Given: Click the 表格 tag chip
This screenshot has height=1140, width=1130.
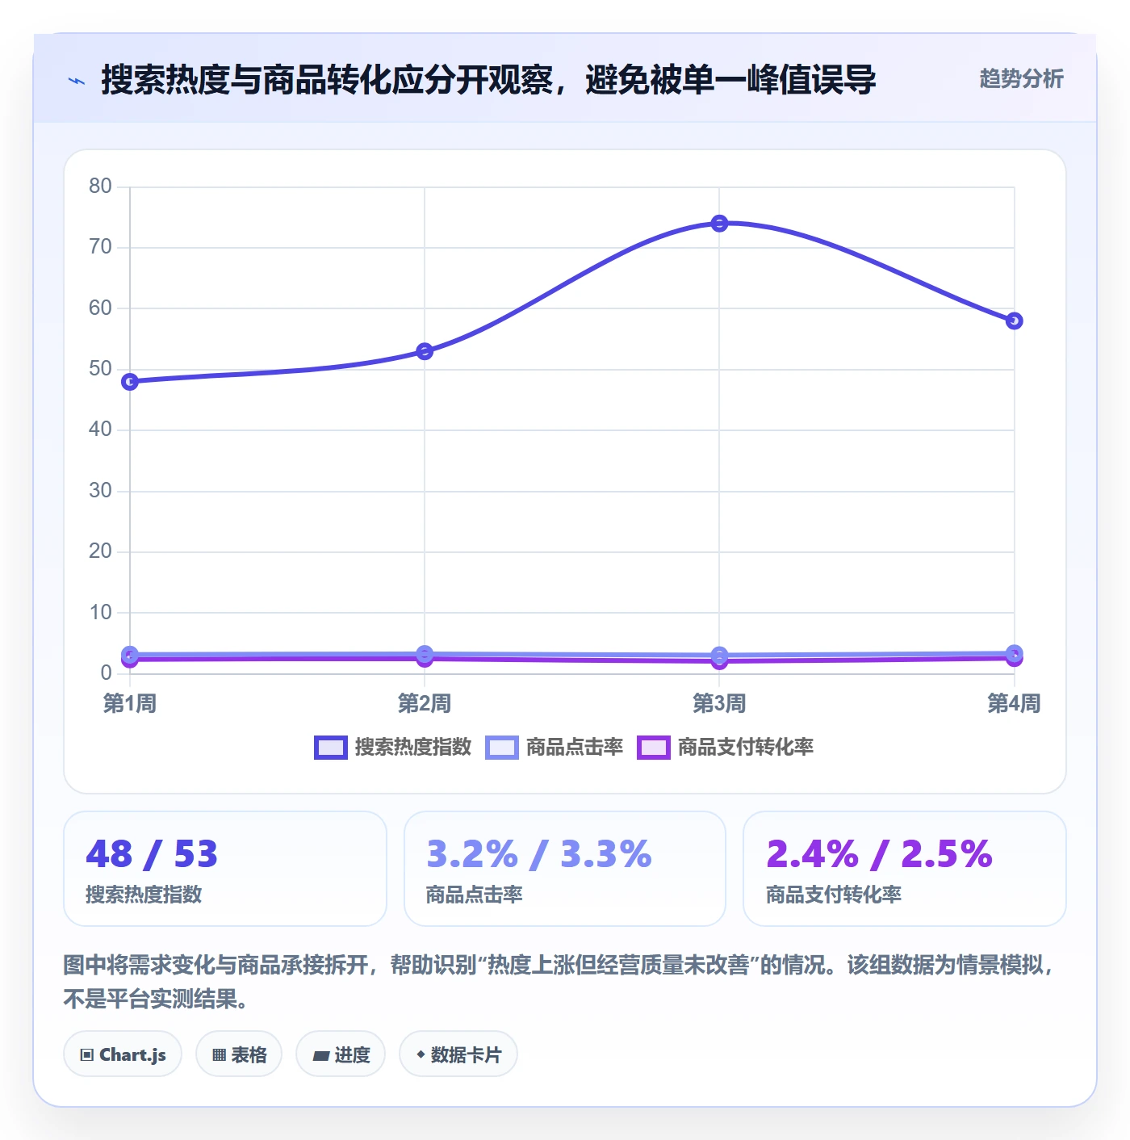Looking at the screenshot, I should tap(239, 1054).
